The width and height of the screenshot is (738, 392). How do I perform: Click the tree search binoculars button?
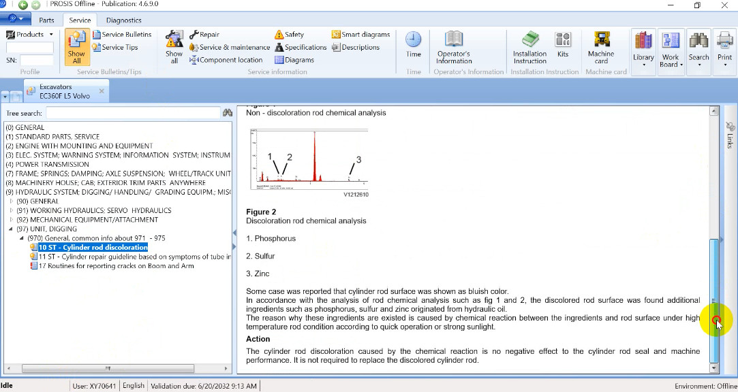[x=228, y=113]
